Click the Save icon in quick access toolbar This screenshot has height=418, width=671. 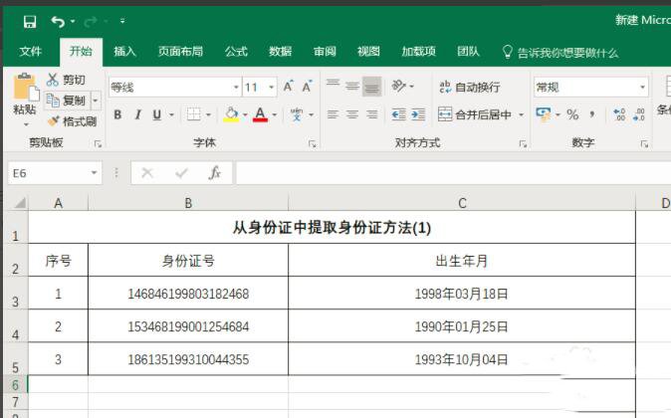(30, 21)
